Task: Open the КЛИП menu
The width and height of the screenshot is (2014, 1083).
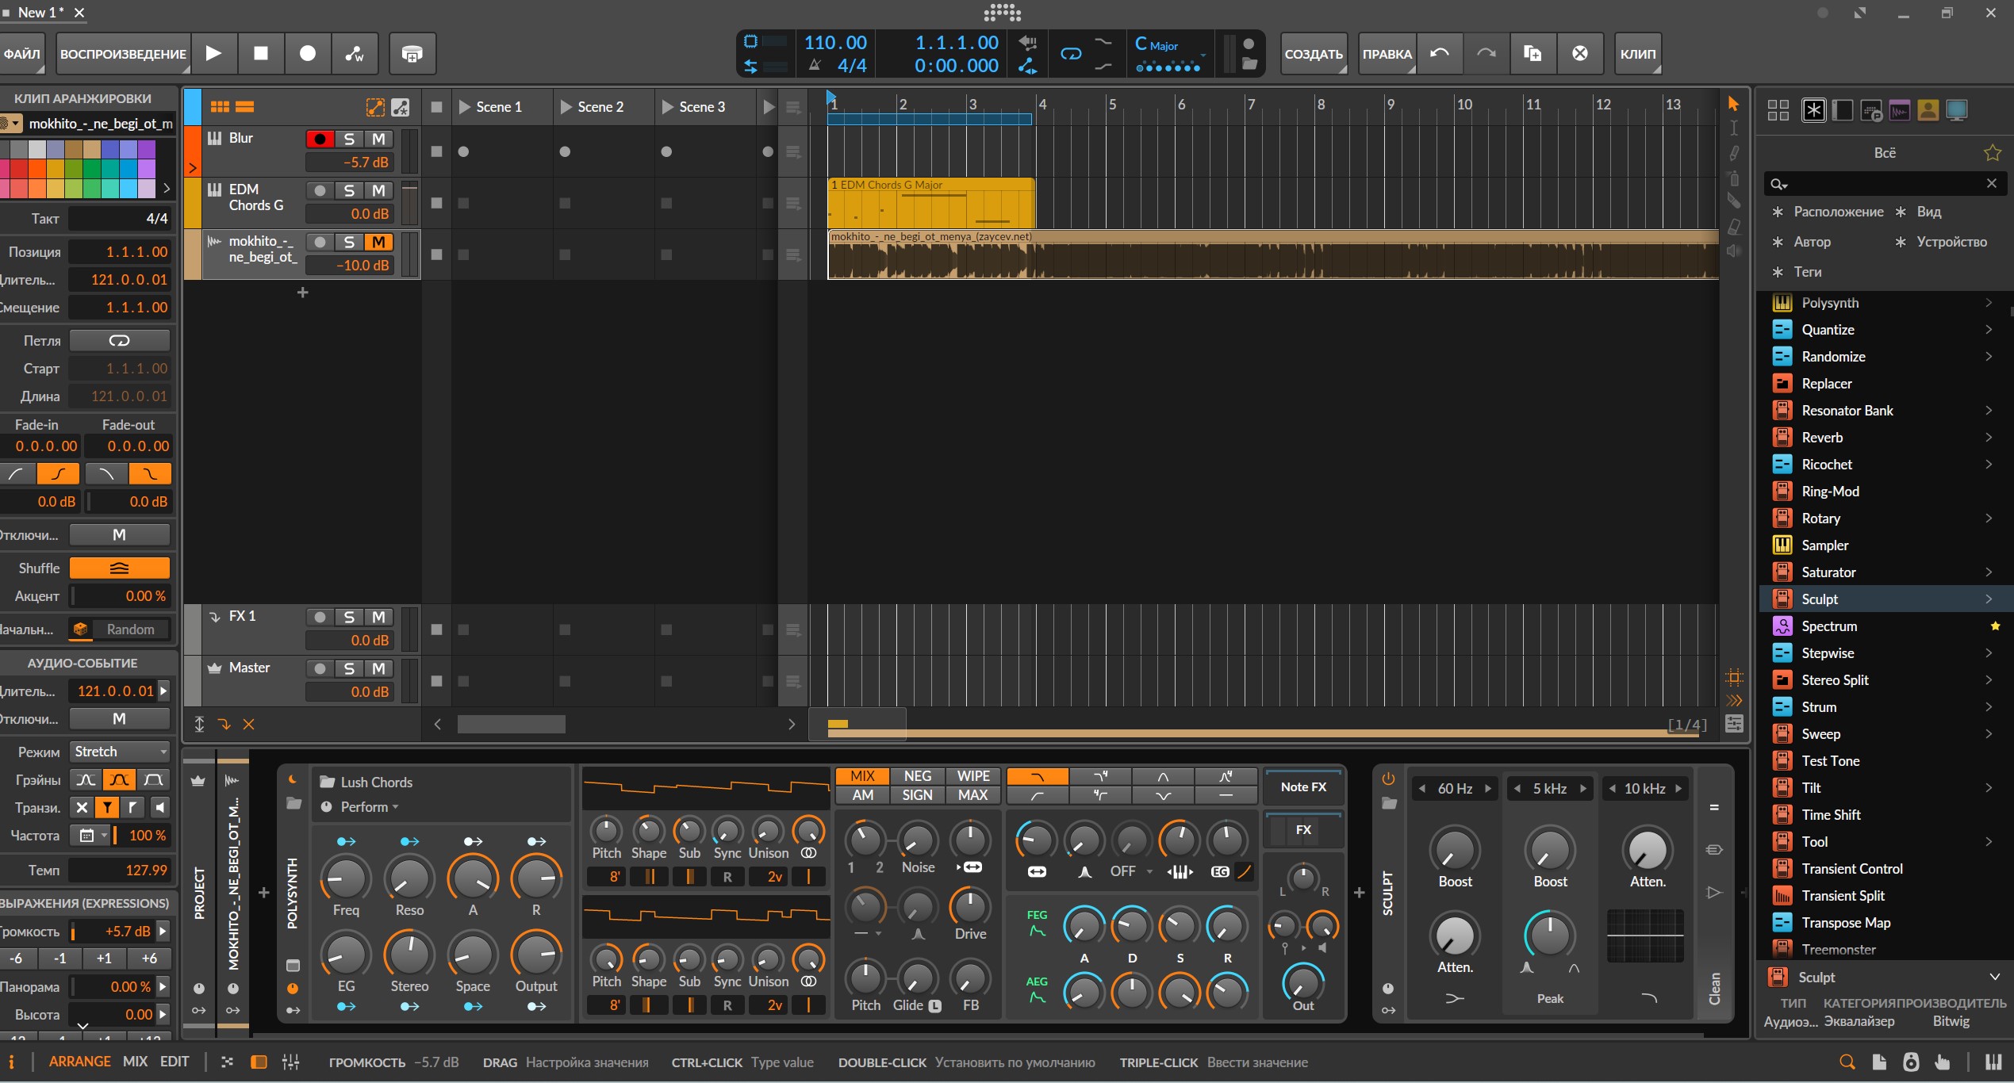Action: 1638,53
